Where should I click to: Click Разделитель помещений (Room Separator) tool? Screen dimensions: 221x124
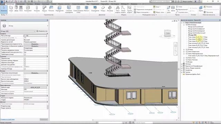[143, 9]
